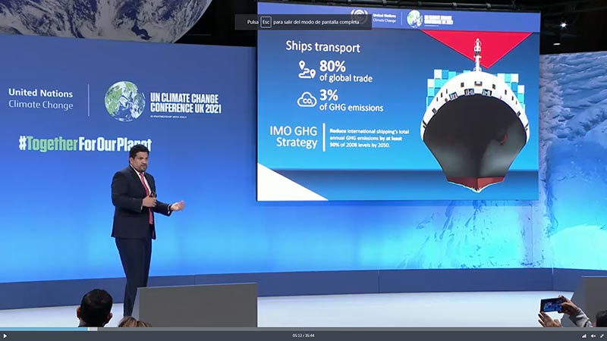Open the video quality bars icon

pyautogui.click(x=584, y=336)
